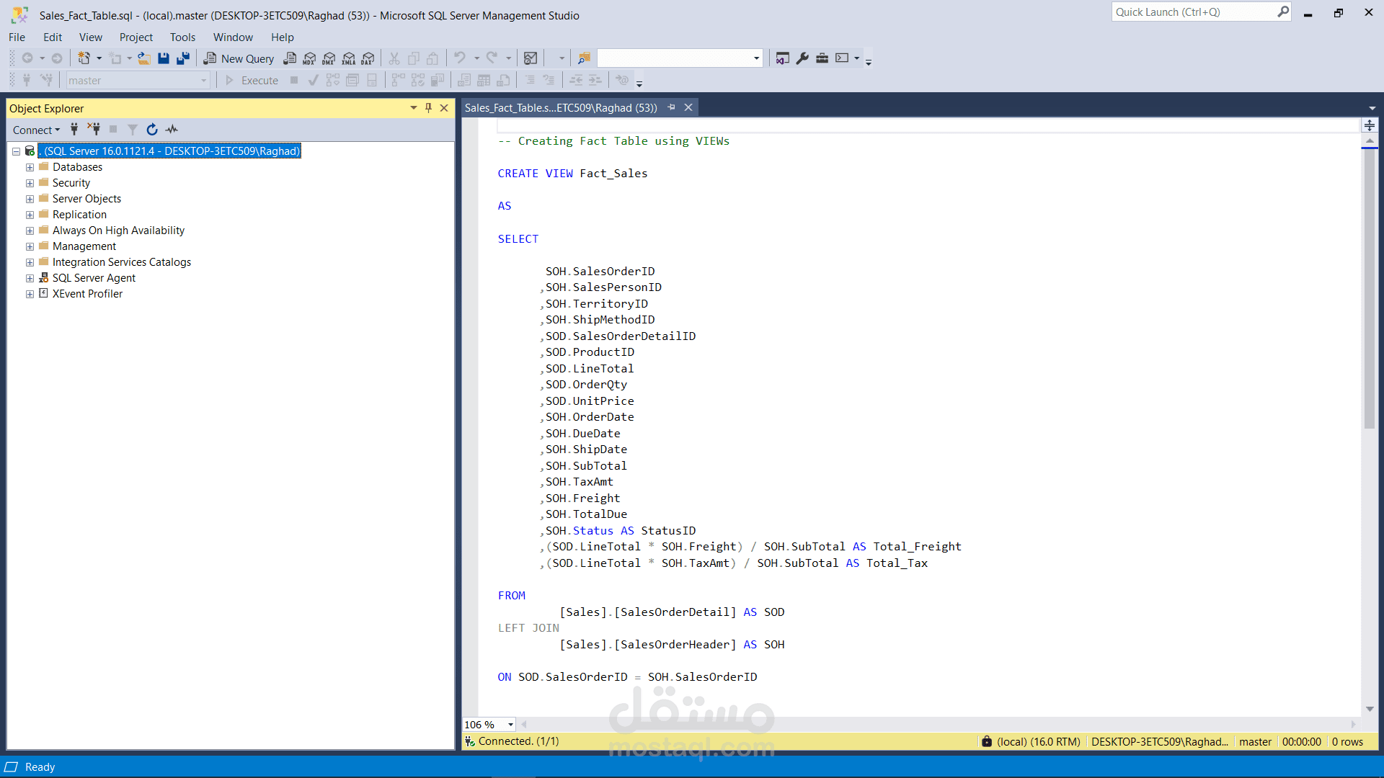This screenshot has height=778, width=1384.
Task: Refresh the Object Explorer tree
Action: 152,130
